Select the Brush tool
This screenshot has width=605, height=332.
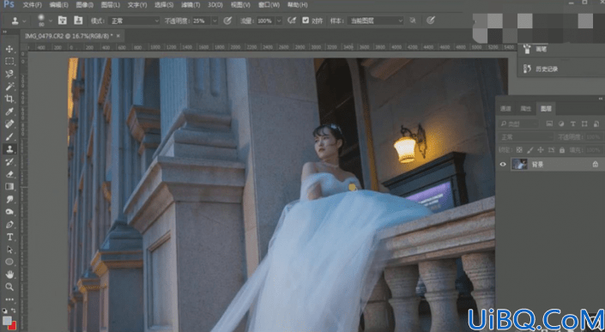tap(9, 136)
